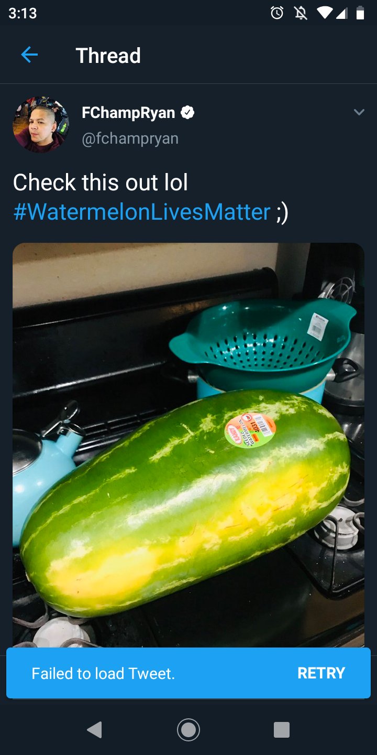Tap the battery status icon

360,13
